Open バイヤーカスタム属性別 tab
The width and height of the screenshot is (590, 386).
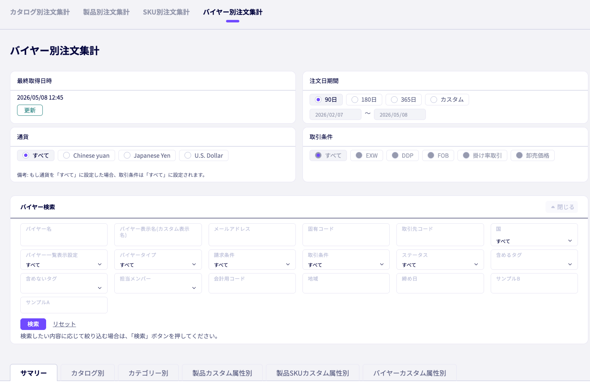(x=410, y=373)
